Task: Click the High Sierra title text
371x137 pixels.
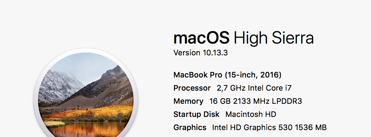Action: 274,38
